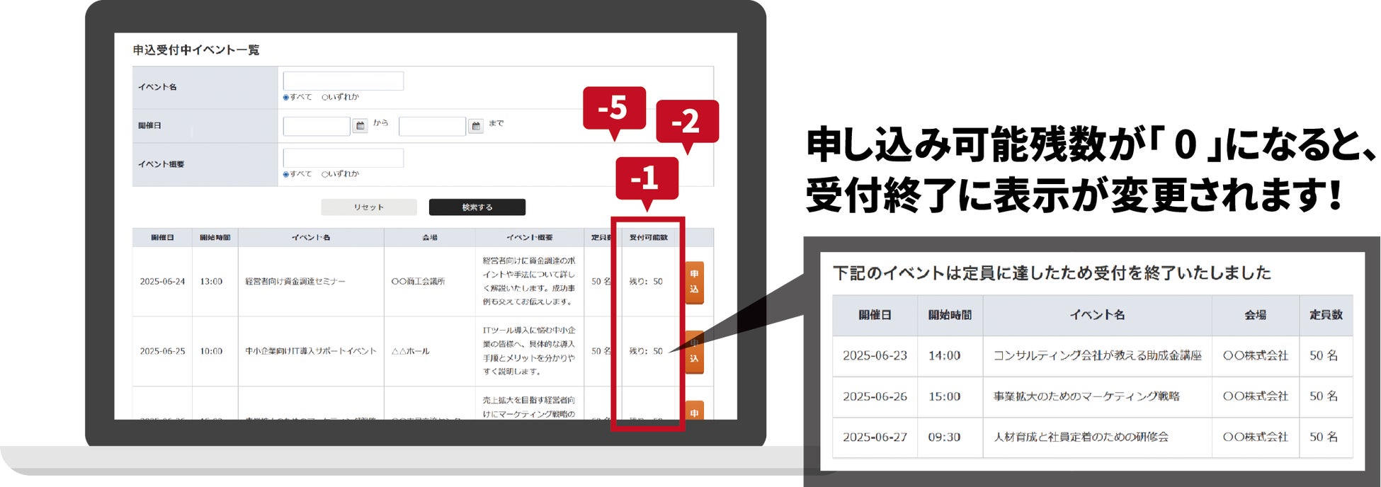
Task: Apply via 申込 button for 経営者向け資金調達セミナー
Action: pyautogui.click(x=694, y=282)
